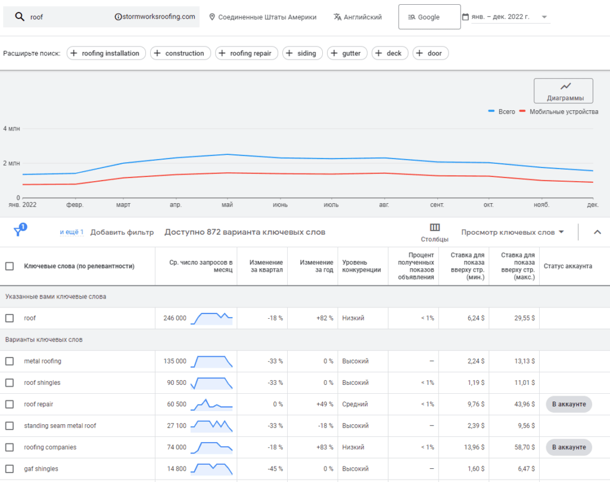Click Добавить фильтр link

click(x=122, y=232)
